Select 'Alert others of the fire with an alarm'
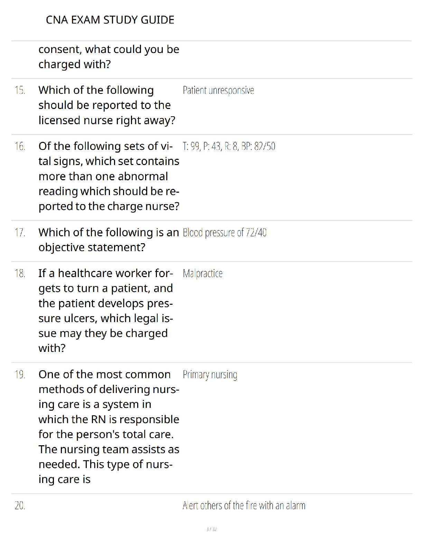Viewport: 423px width, 548px height. point(244,506)
